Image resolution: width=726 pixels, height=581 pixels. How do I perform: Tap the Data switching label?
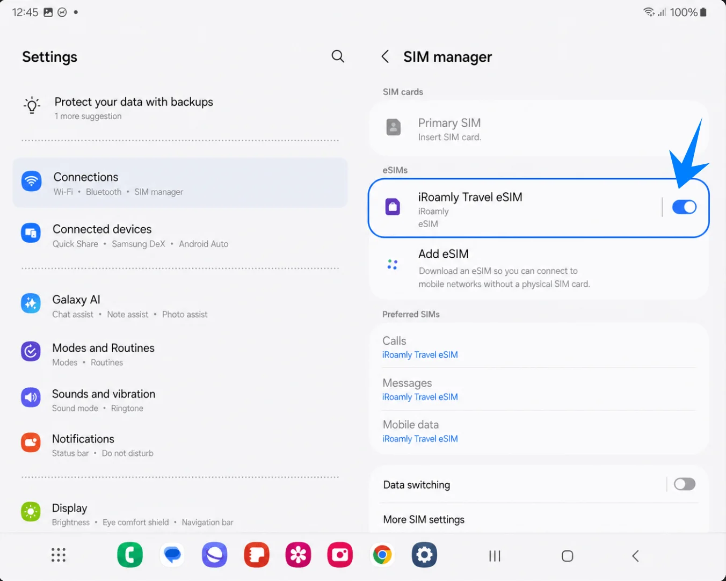click(417, 485)
